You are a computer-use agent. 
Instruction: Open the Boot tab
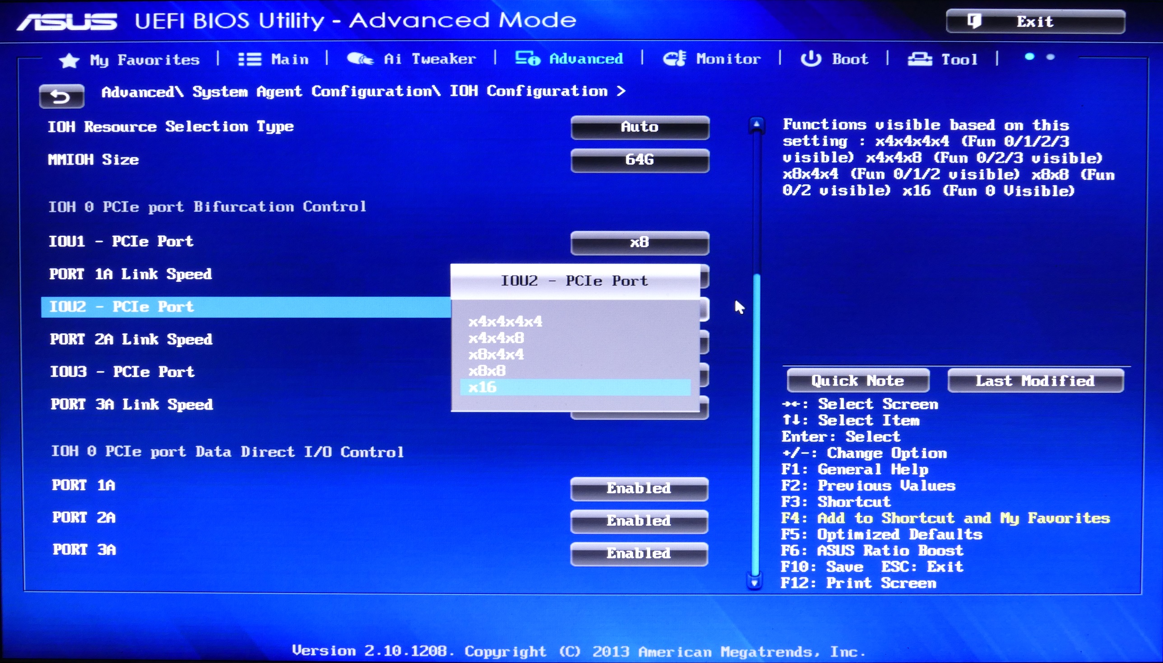tap(834, 59)
